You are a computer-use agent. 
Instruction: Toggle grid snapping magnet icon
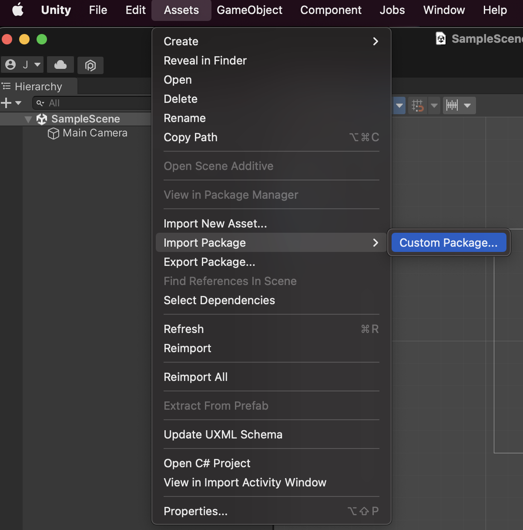pyautogui.click(x=418, y=105)
